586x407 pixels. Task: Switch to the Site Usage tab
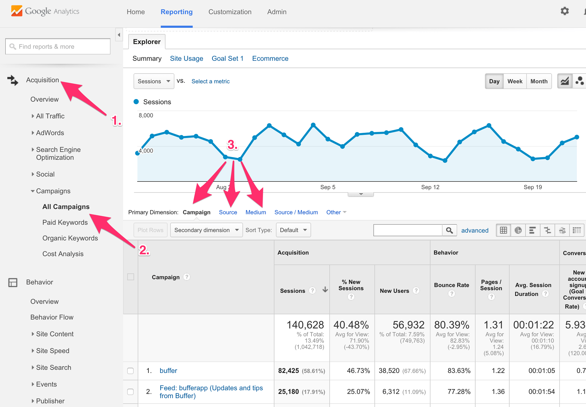pyautogui.click(x=186, y=58)
